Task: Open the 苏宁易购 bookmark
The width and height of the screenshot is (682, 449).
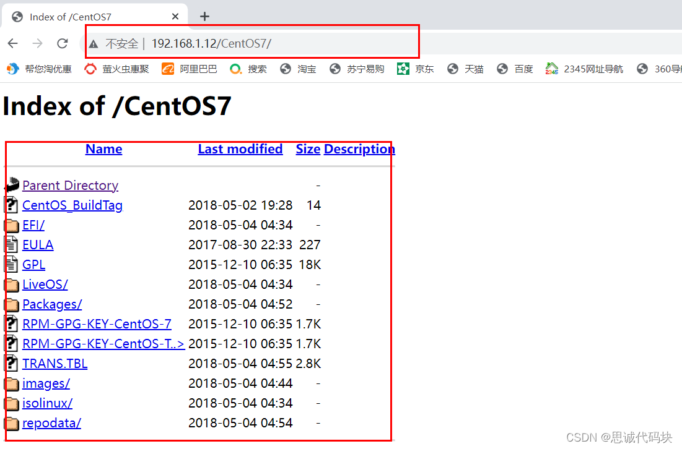Action: point(357,69)
